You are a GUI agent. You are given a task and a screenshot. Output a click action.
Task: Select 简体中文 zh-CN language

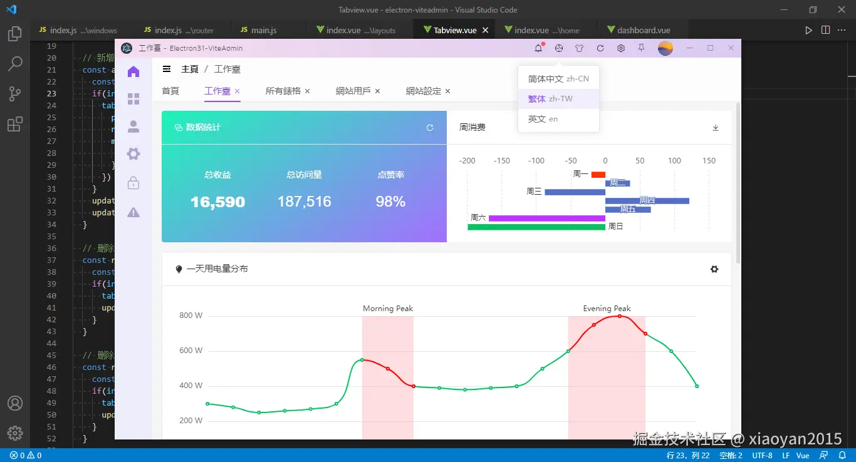point(558,79)
